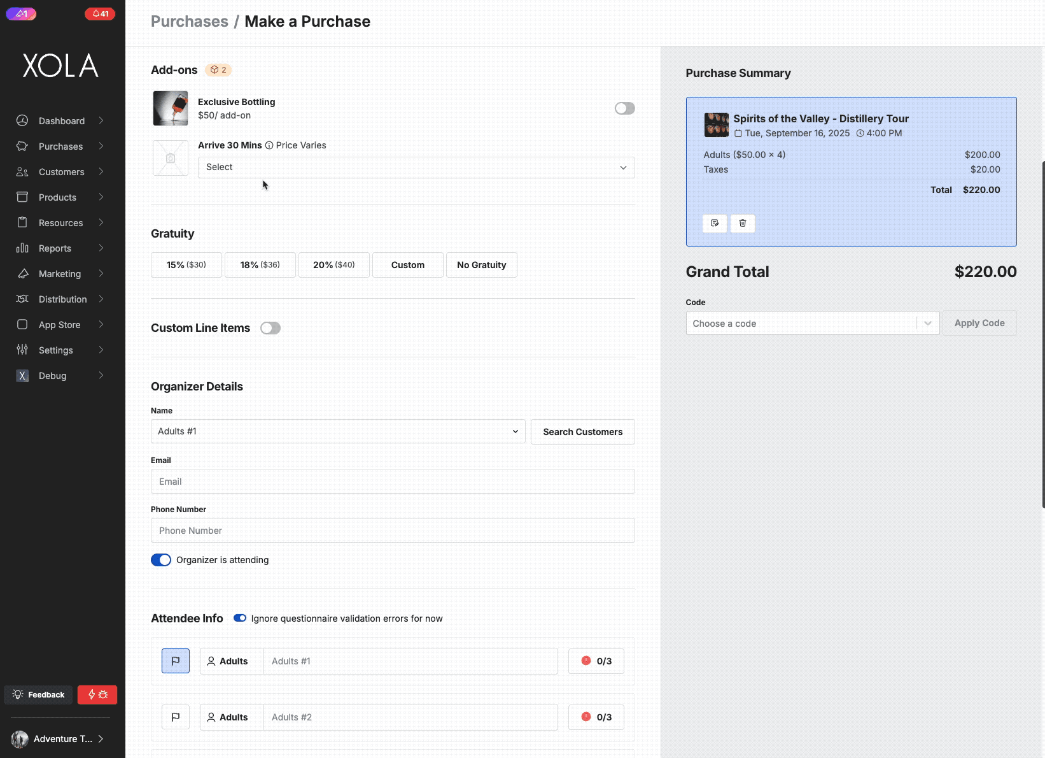Expand the Purchases sidebar chevron
The image size is (1045, 758).
[101, 146]
